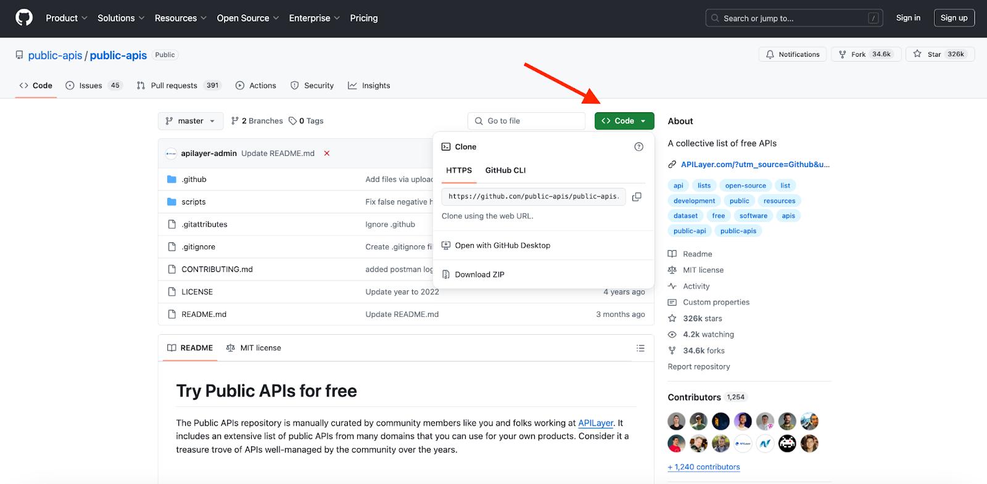987x484 pixels.
Task: Fork the repository using Fork button
Action: point(865,54)
